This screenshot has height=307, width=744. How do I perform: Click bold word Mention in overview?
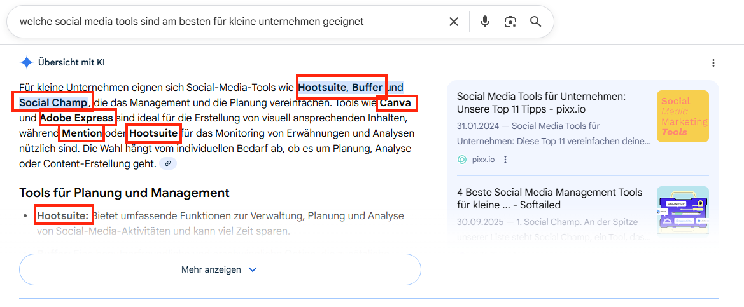(x=82, y=133)
